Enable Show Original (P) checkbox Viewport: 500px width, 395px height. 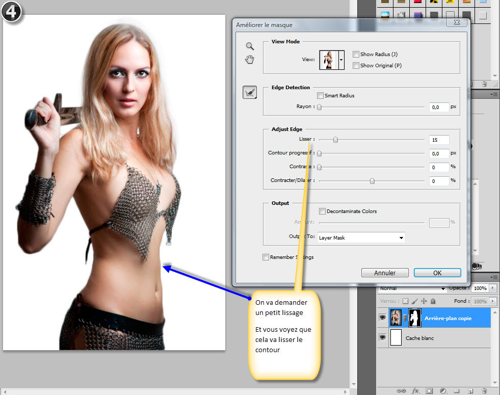tap(356, 65)
